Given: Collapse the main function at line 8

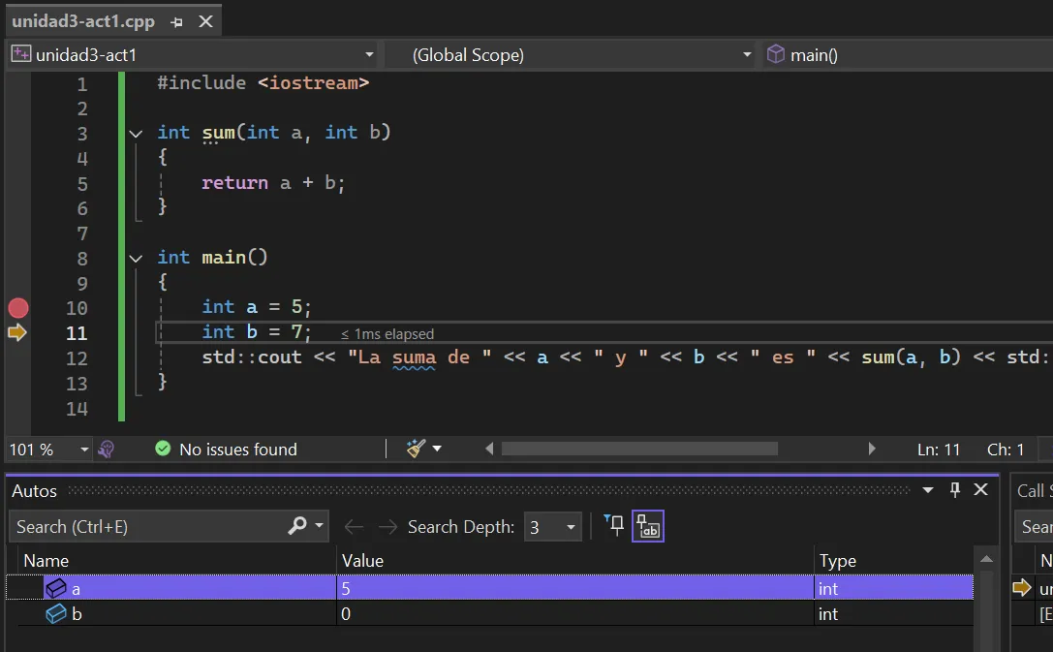Looking at the screenshot, I should coord(137,258).
